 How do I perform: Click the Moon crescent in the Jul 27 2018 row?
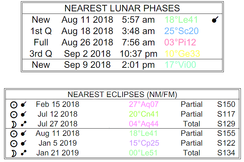pos(14,124)
